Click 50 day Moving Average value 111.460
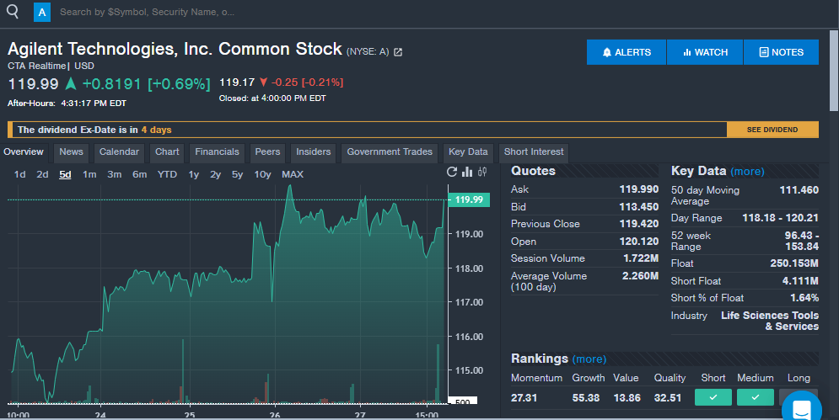 pyautogui.click(x=799, y=190)
